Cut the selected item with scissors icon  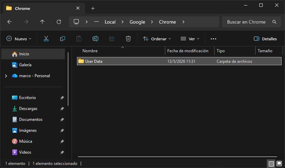pyautogui.click(x=46, y=39)
